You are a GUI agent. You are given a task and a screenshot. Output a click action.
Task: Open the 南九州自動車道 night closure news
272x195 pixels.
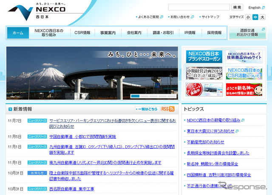(x=105, y=163)
